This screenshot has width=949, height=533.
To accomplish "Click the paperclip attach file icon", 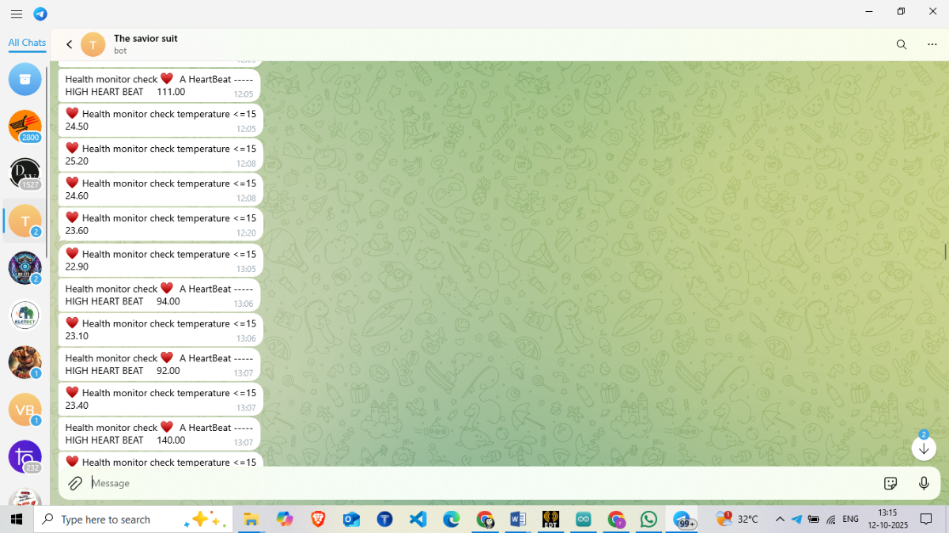I will (x=75, y=483).
